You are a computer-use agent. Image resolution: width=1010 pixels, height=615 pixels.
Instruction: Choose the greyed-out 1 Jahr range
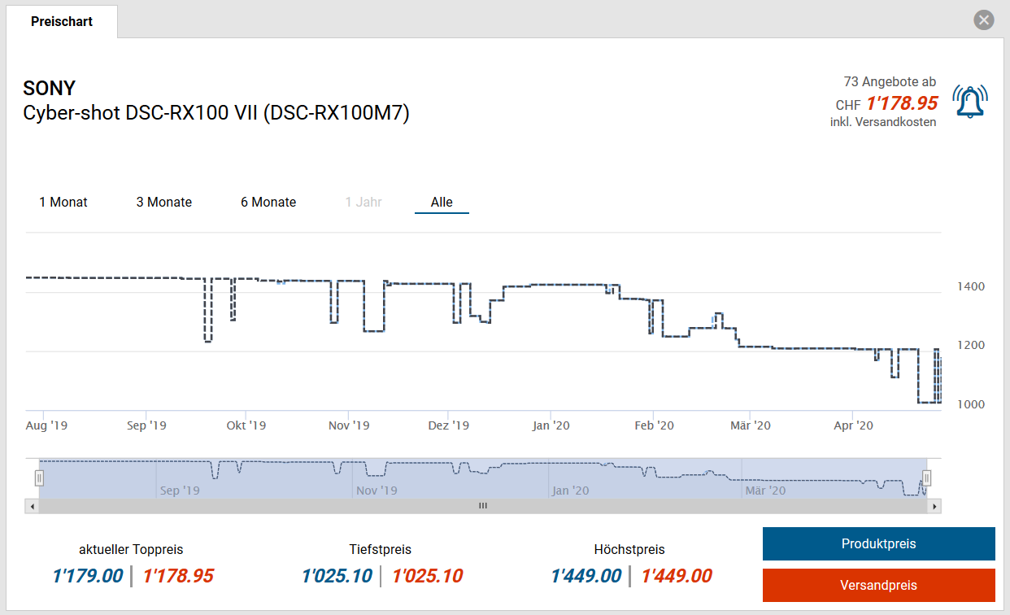point(364,202)
